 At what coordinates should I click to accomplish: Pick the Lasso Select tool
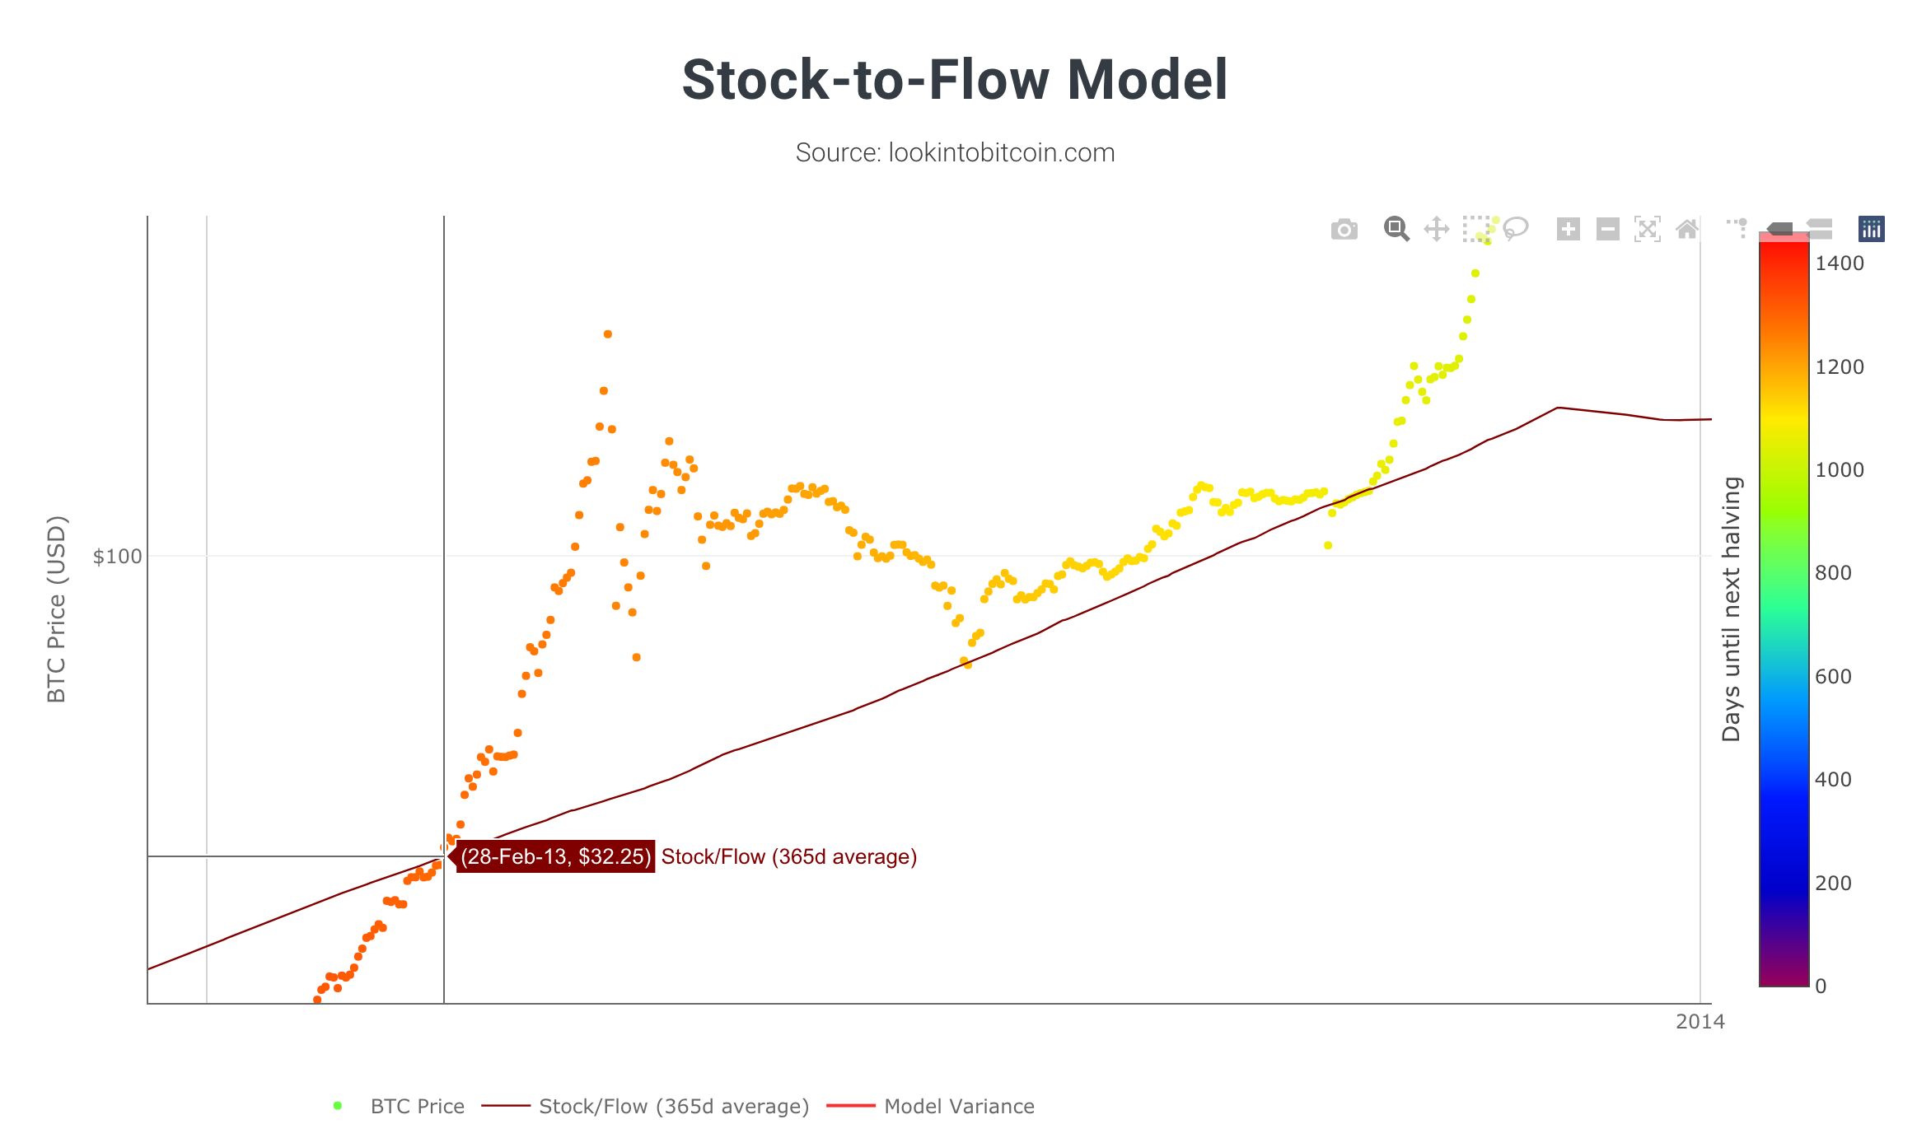(x=1515, y=229)
